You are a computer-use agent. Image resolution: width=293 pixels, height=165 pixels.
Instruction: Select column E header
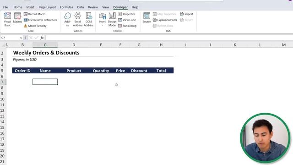(101, 45)
